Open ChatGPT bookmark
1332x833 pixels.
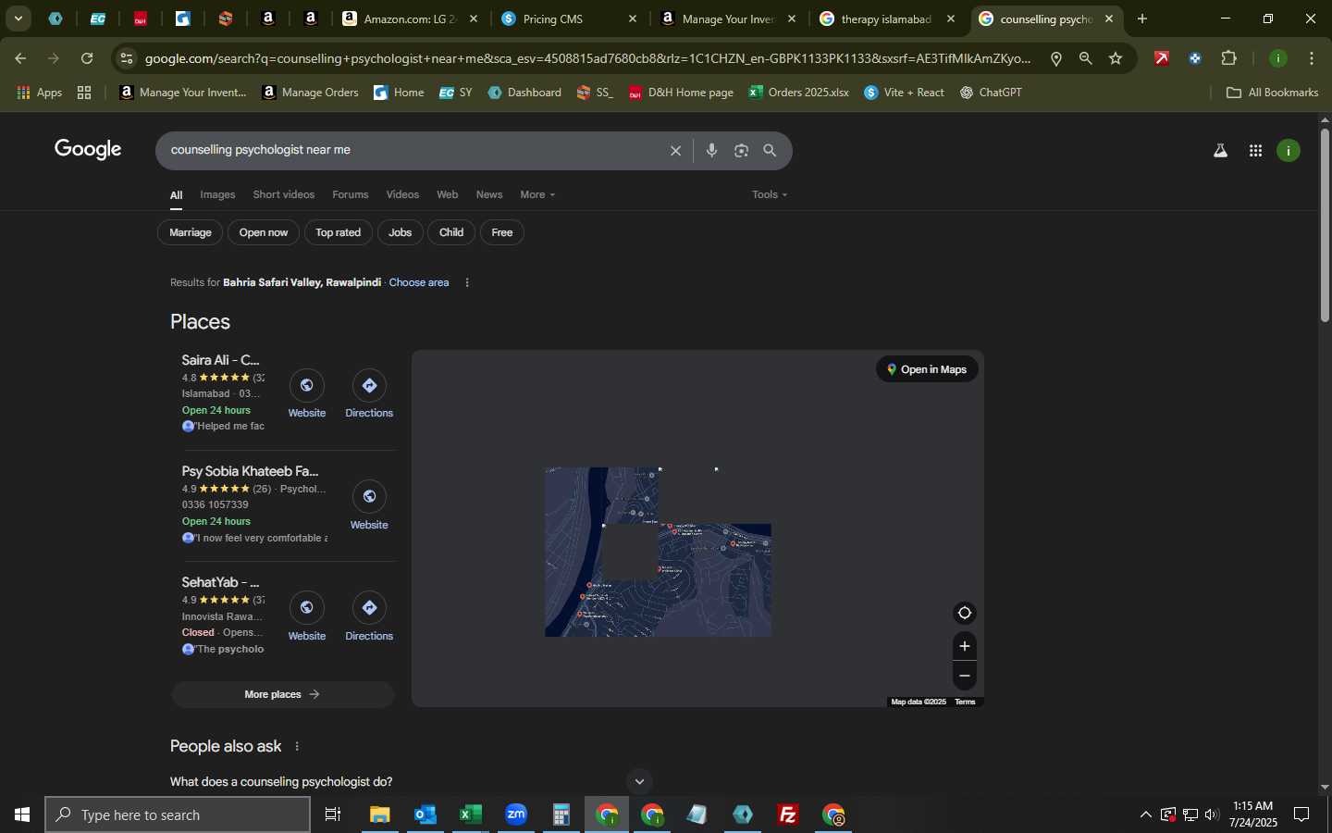[x=991, y=93]
